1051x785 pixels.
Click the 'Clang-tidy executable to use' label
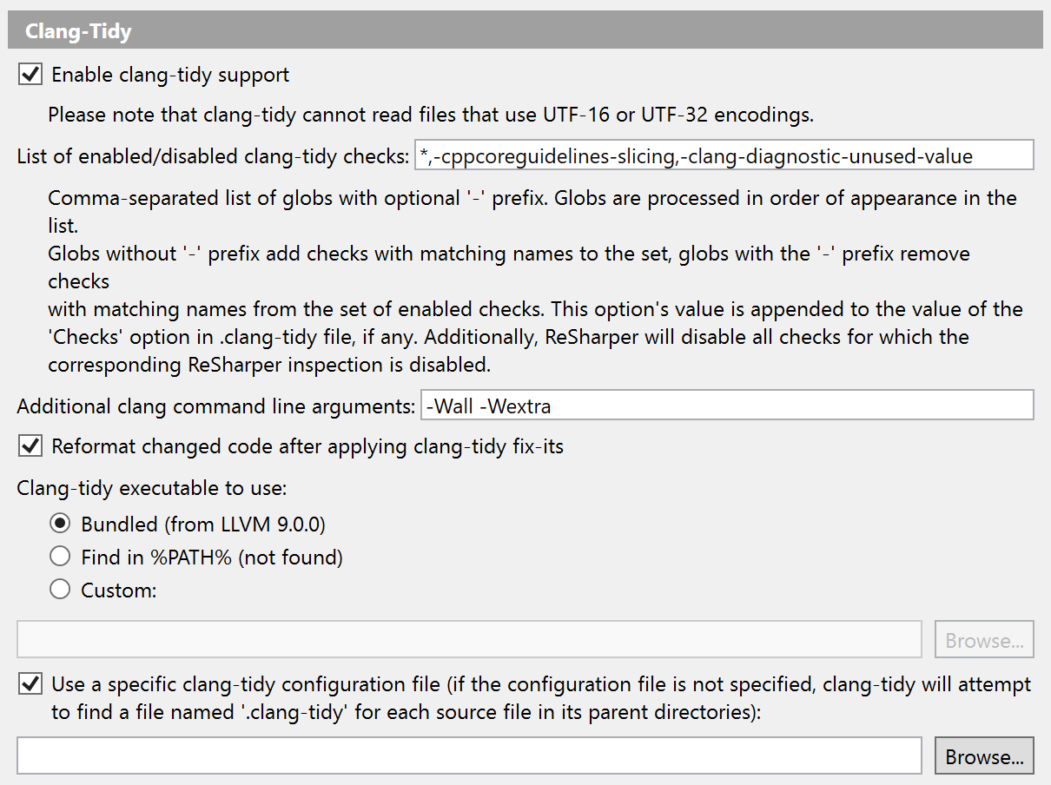152,488
